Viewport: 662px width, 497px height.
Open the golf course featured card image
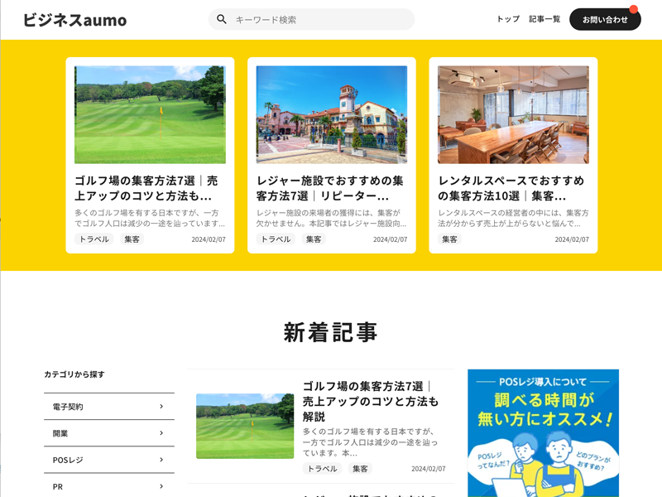click(x=150, y=114)
